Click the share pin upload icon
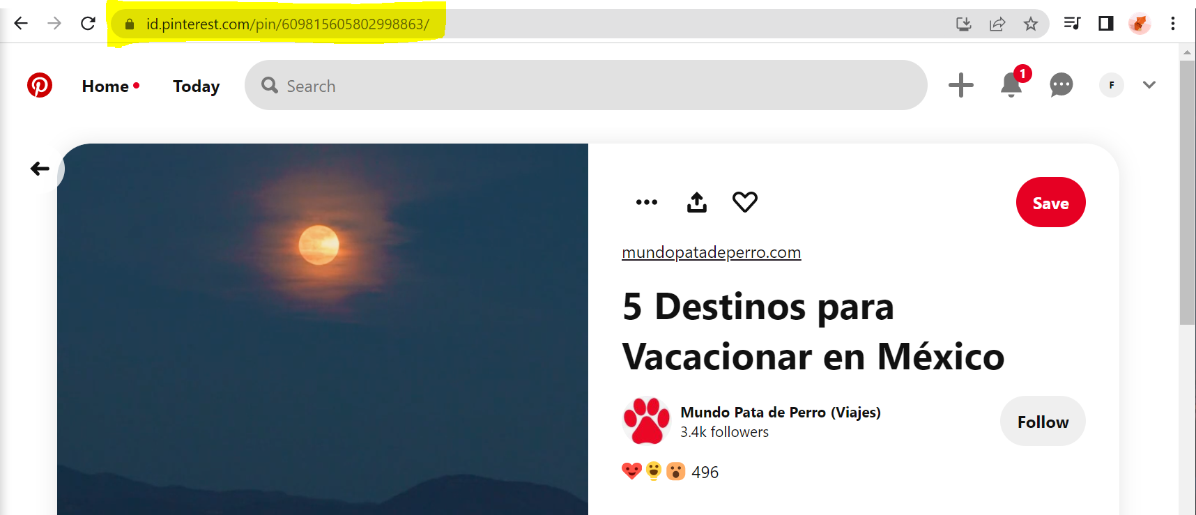Screen dimensions: 1196x515 [697, 202]
